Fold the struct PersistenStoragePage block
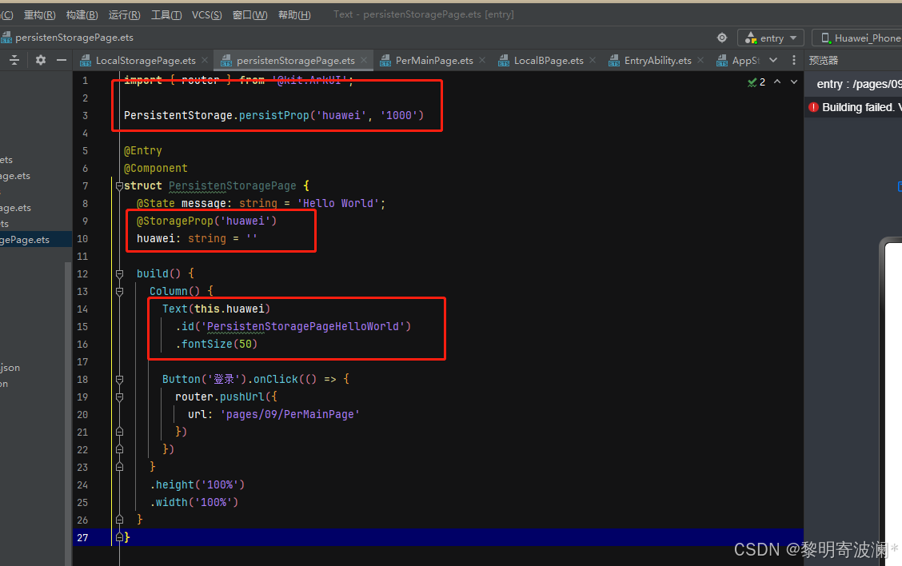The height and width of the screenshot is (566, 902). pos(119,185)
